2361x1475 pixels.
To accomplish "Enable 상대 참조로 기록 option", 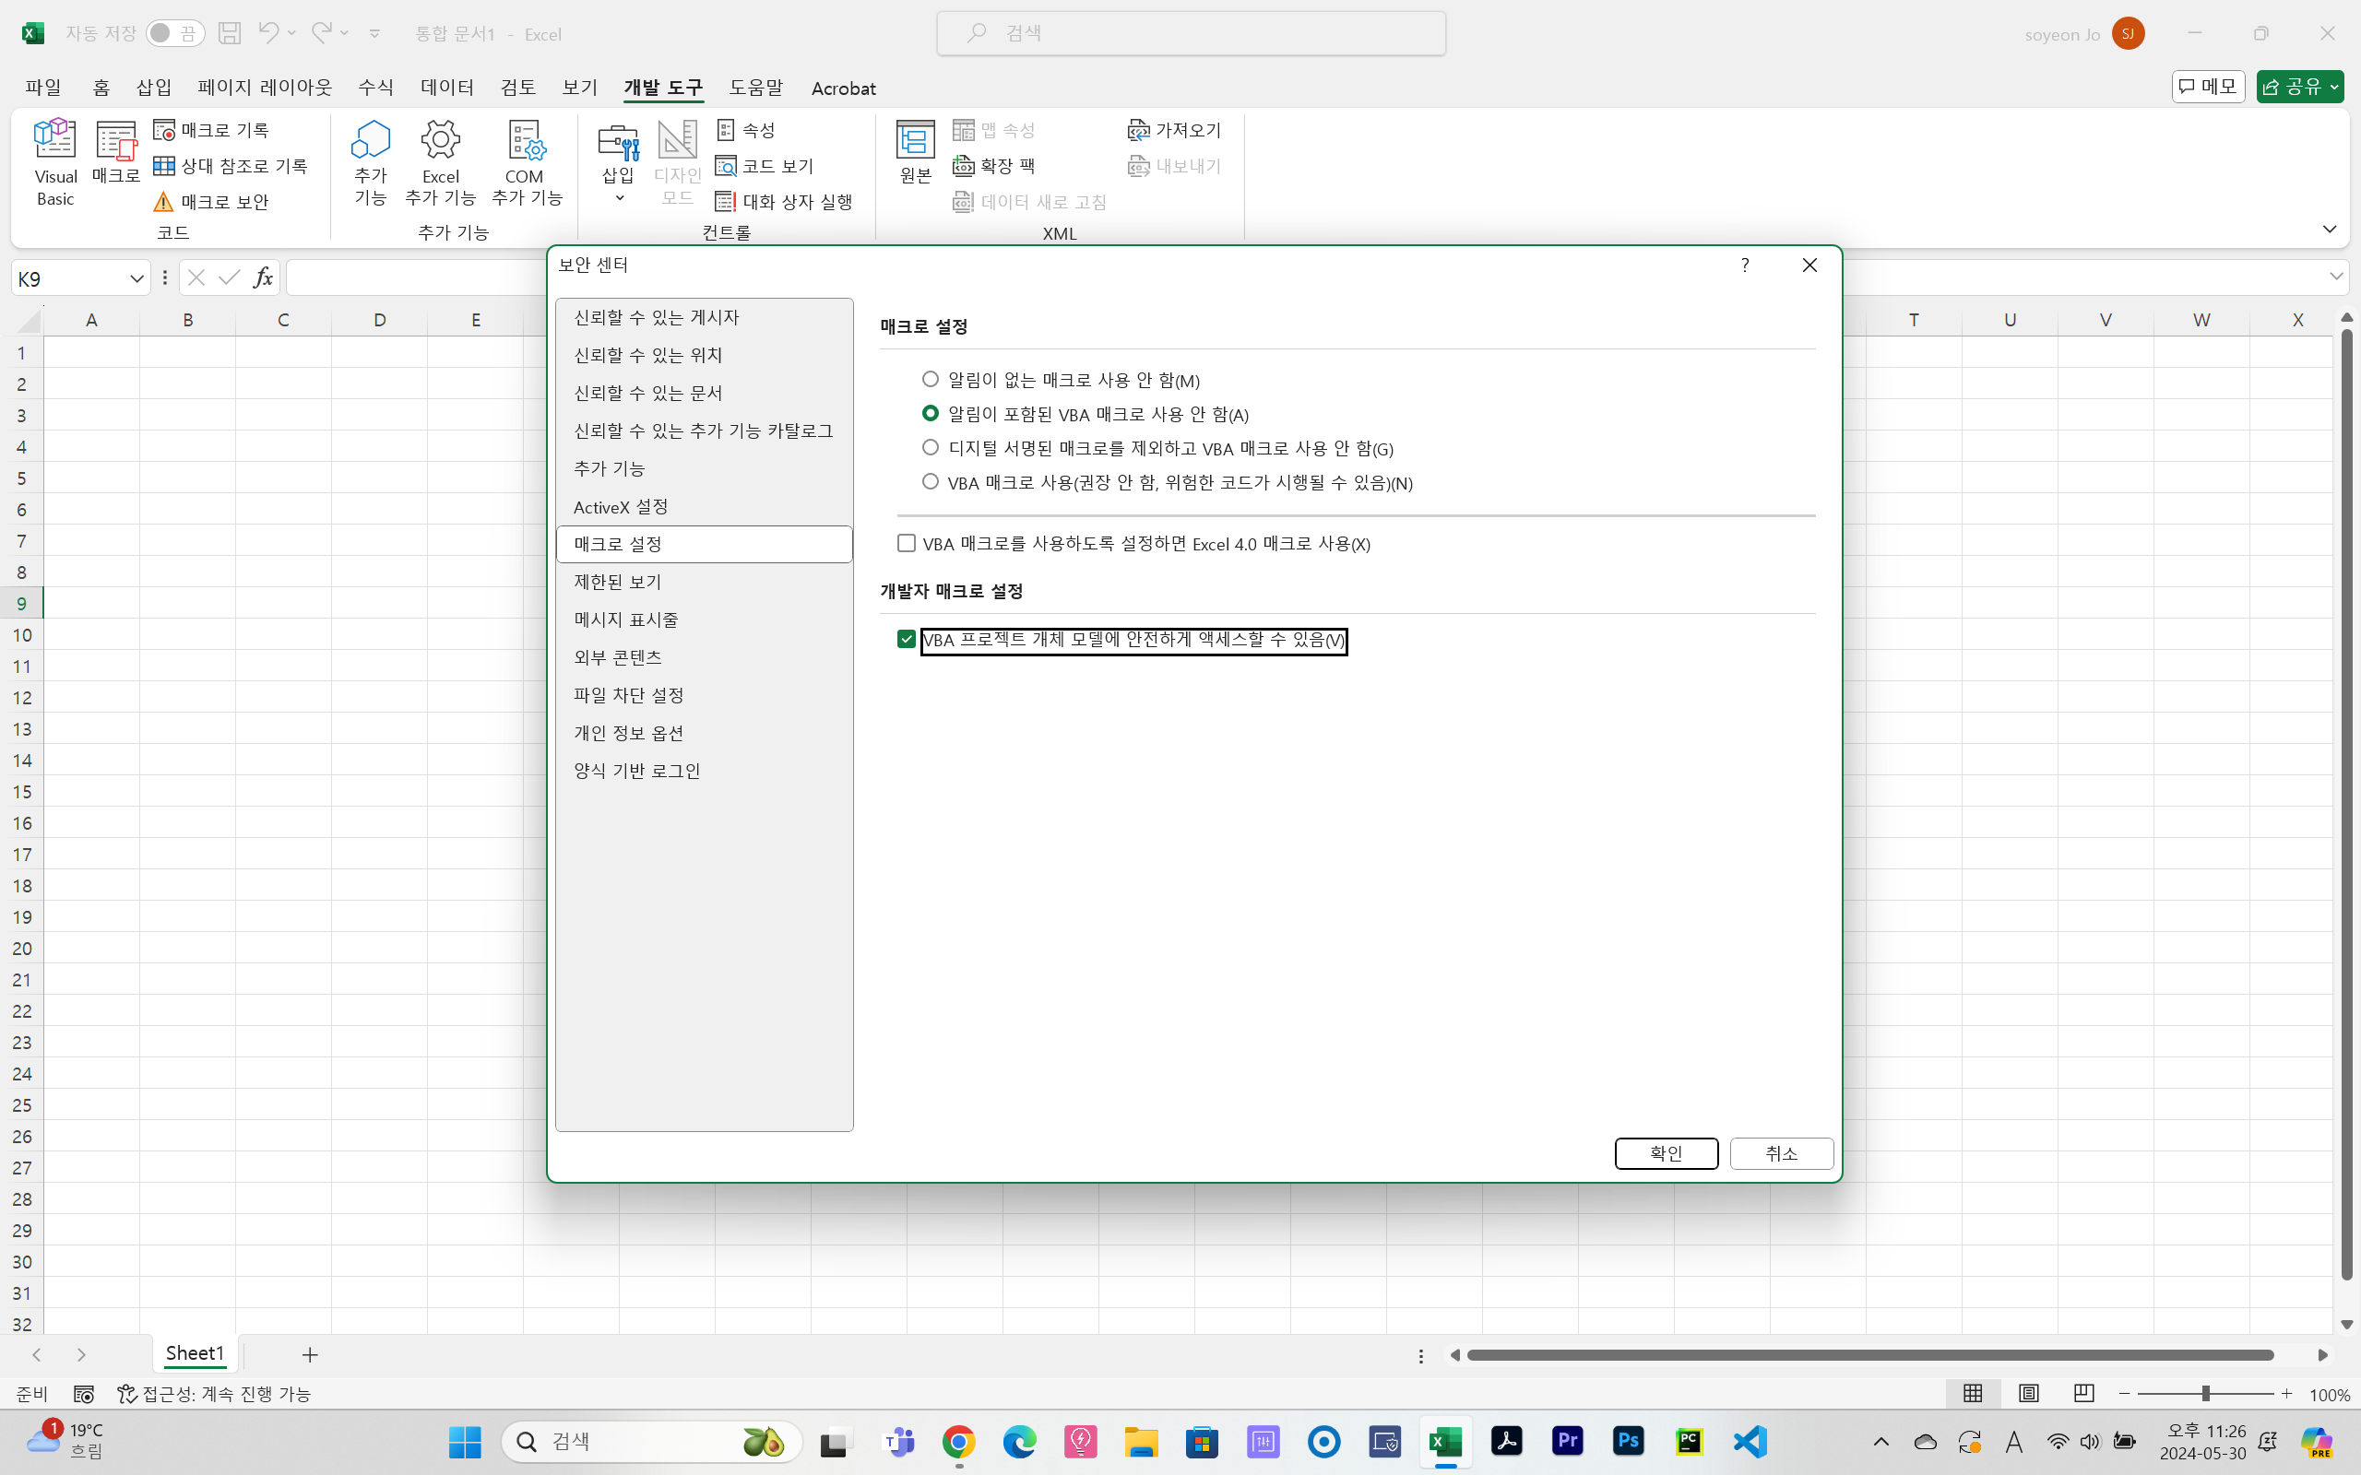I will [x=231, y=166].
